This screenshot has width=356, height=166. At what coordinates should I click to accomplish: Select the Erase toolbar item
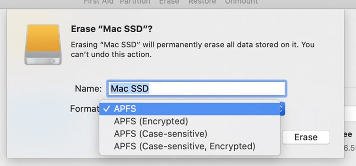coord(169,2)
